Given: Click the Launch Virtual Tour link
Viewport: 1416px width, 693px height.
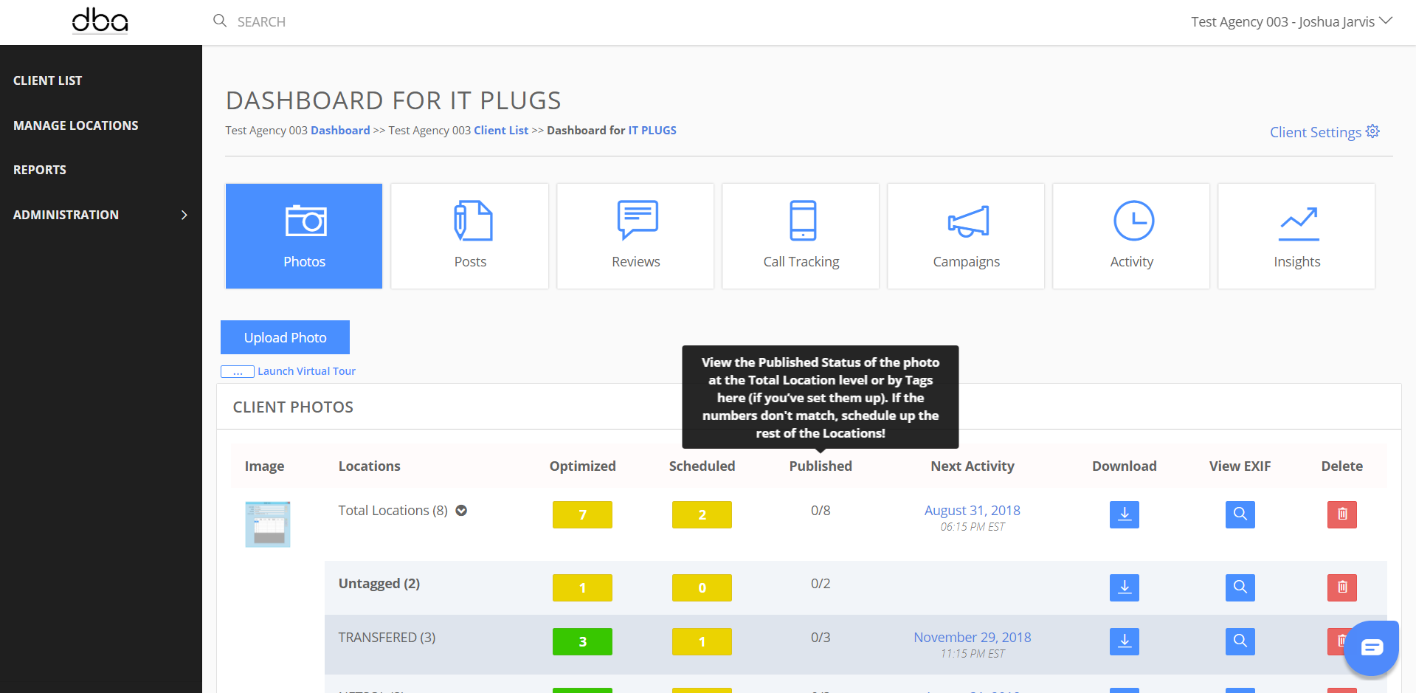Looking at the screenshot, I should [306, 371].
